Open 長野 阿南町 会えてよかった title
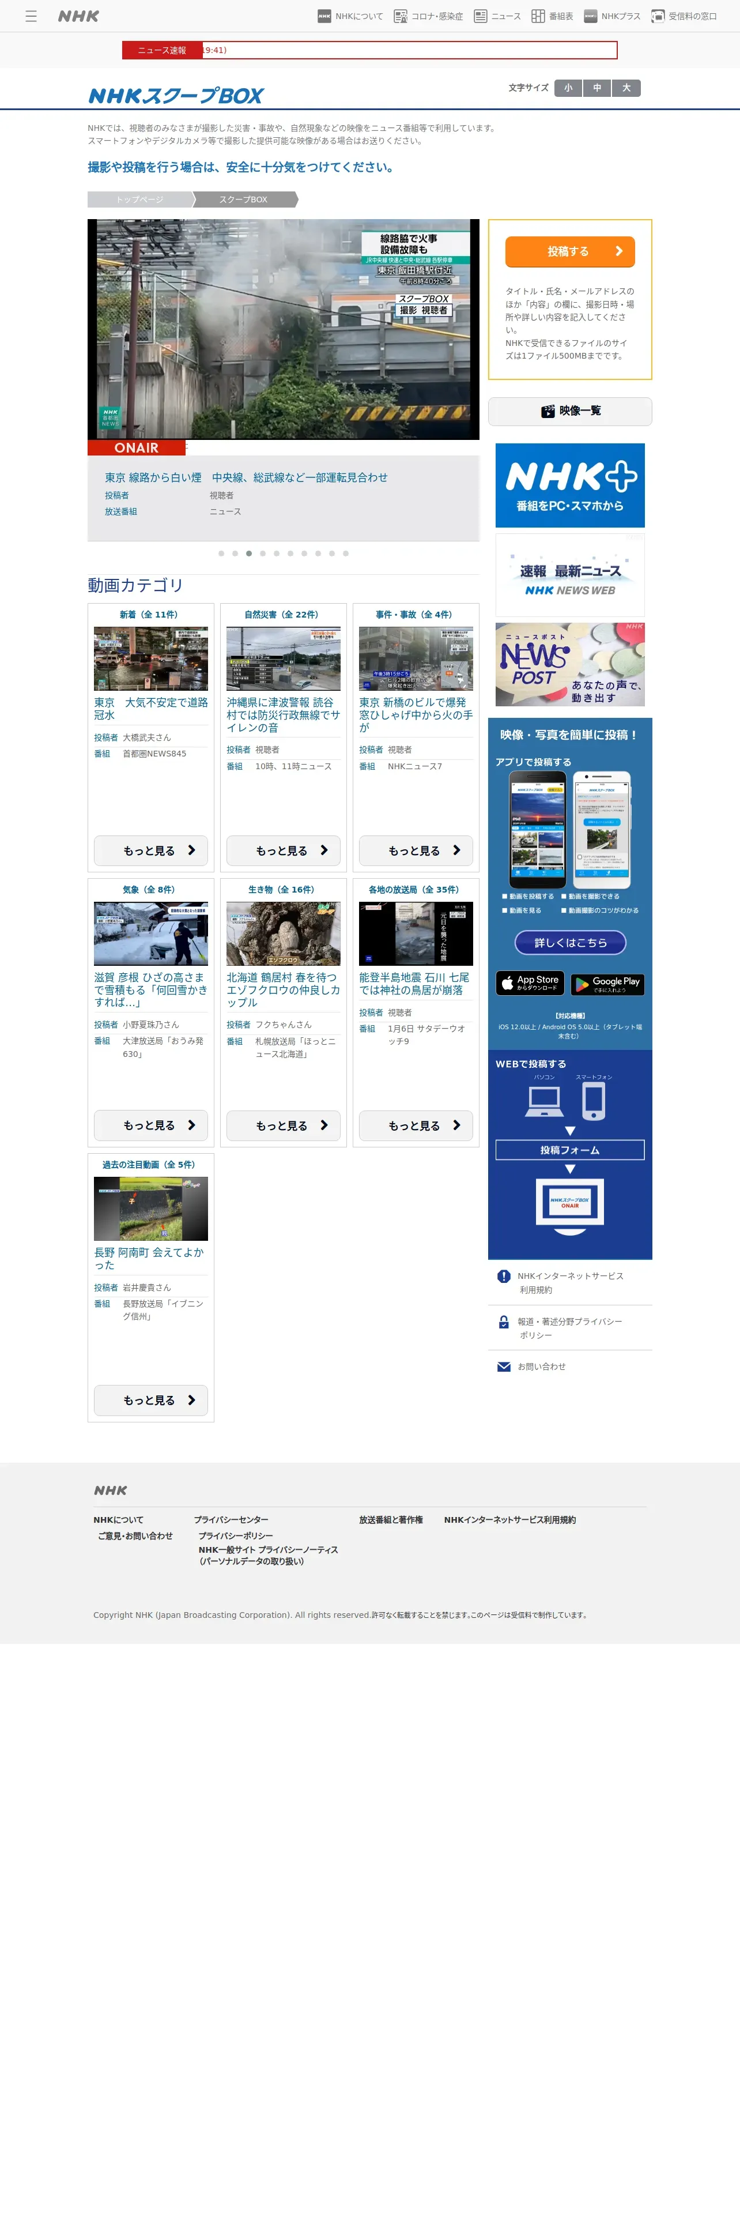 coord(149,1259)
